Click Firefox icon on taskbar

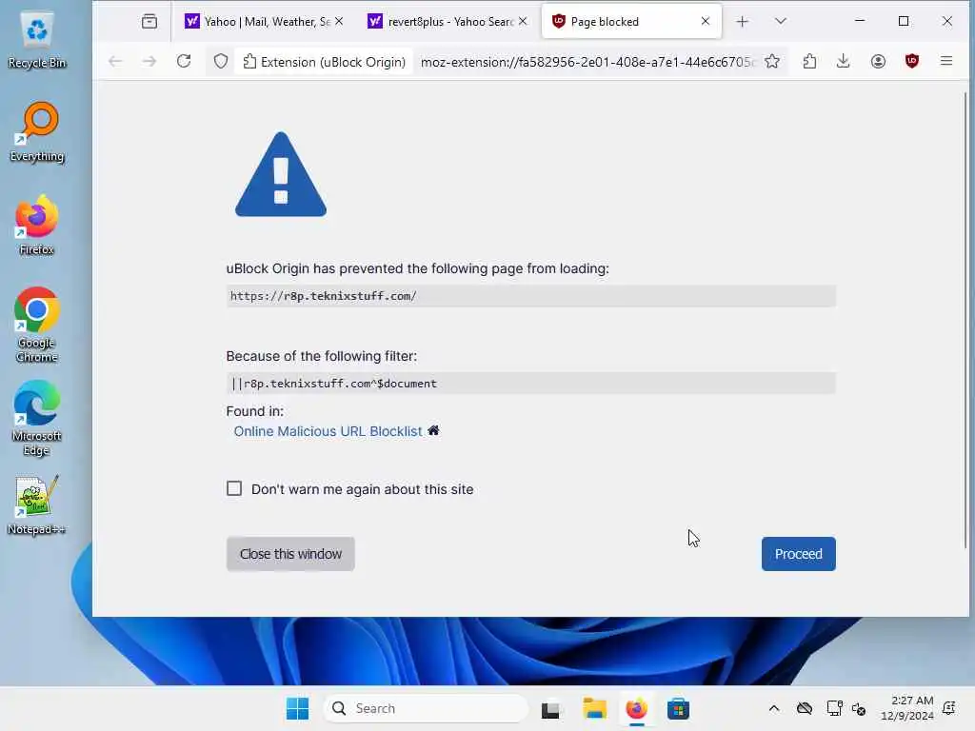[637, 708]
